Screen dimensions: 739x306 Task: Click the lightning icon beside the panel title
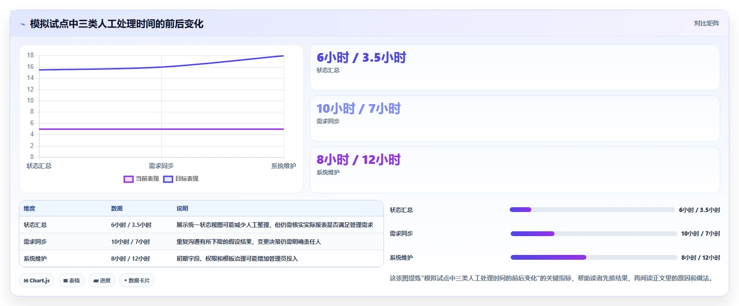tap(23, 24)
